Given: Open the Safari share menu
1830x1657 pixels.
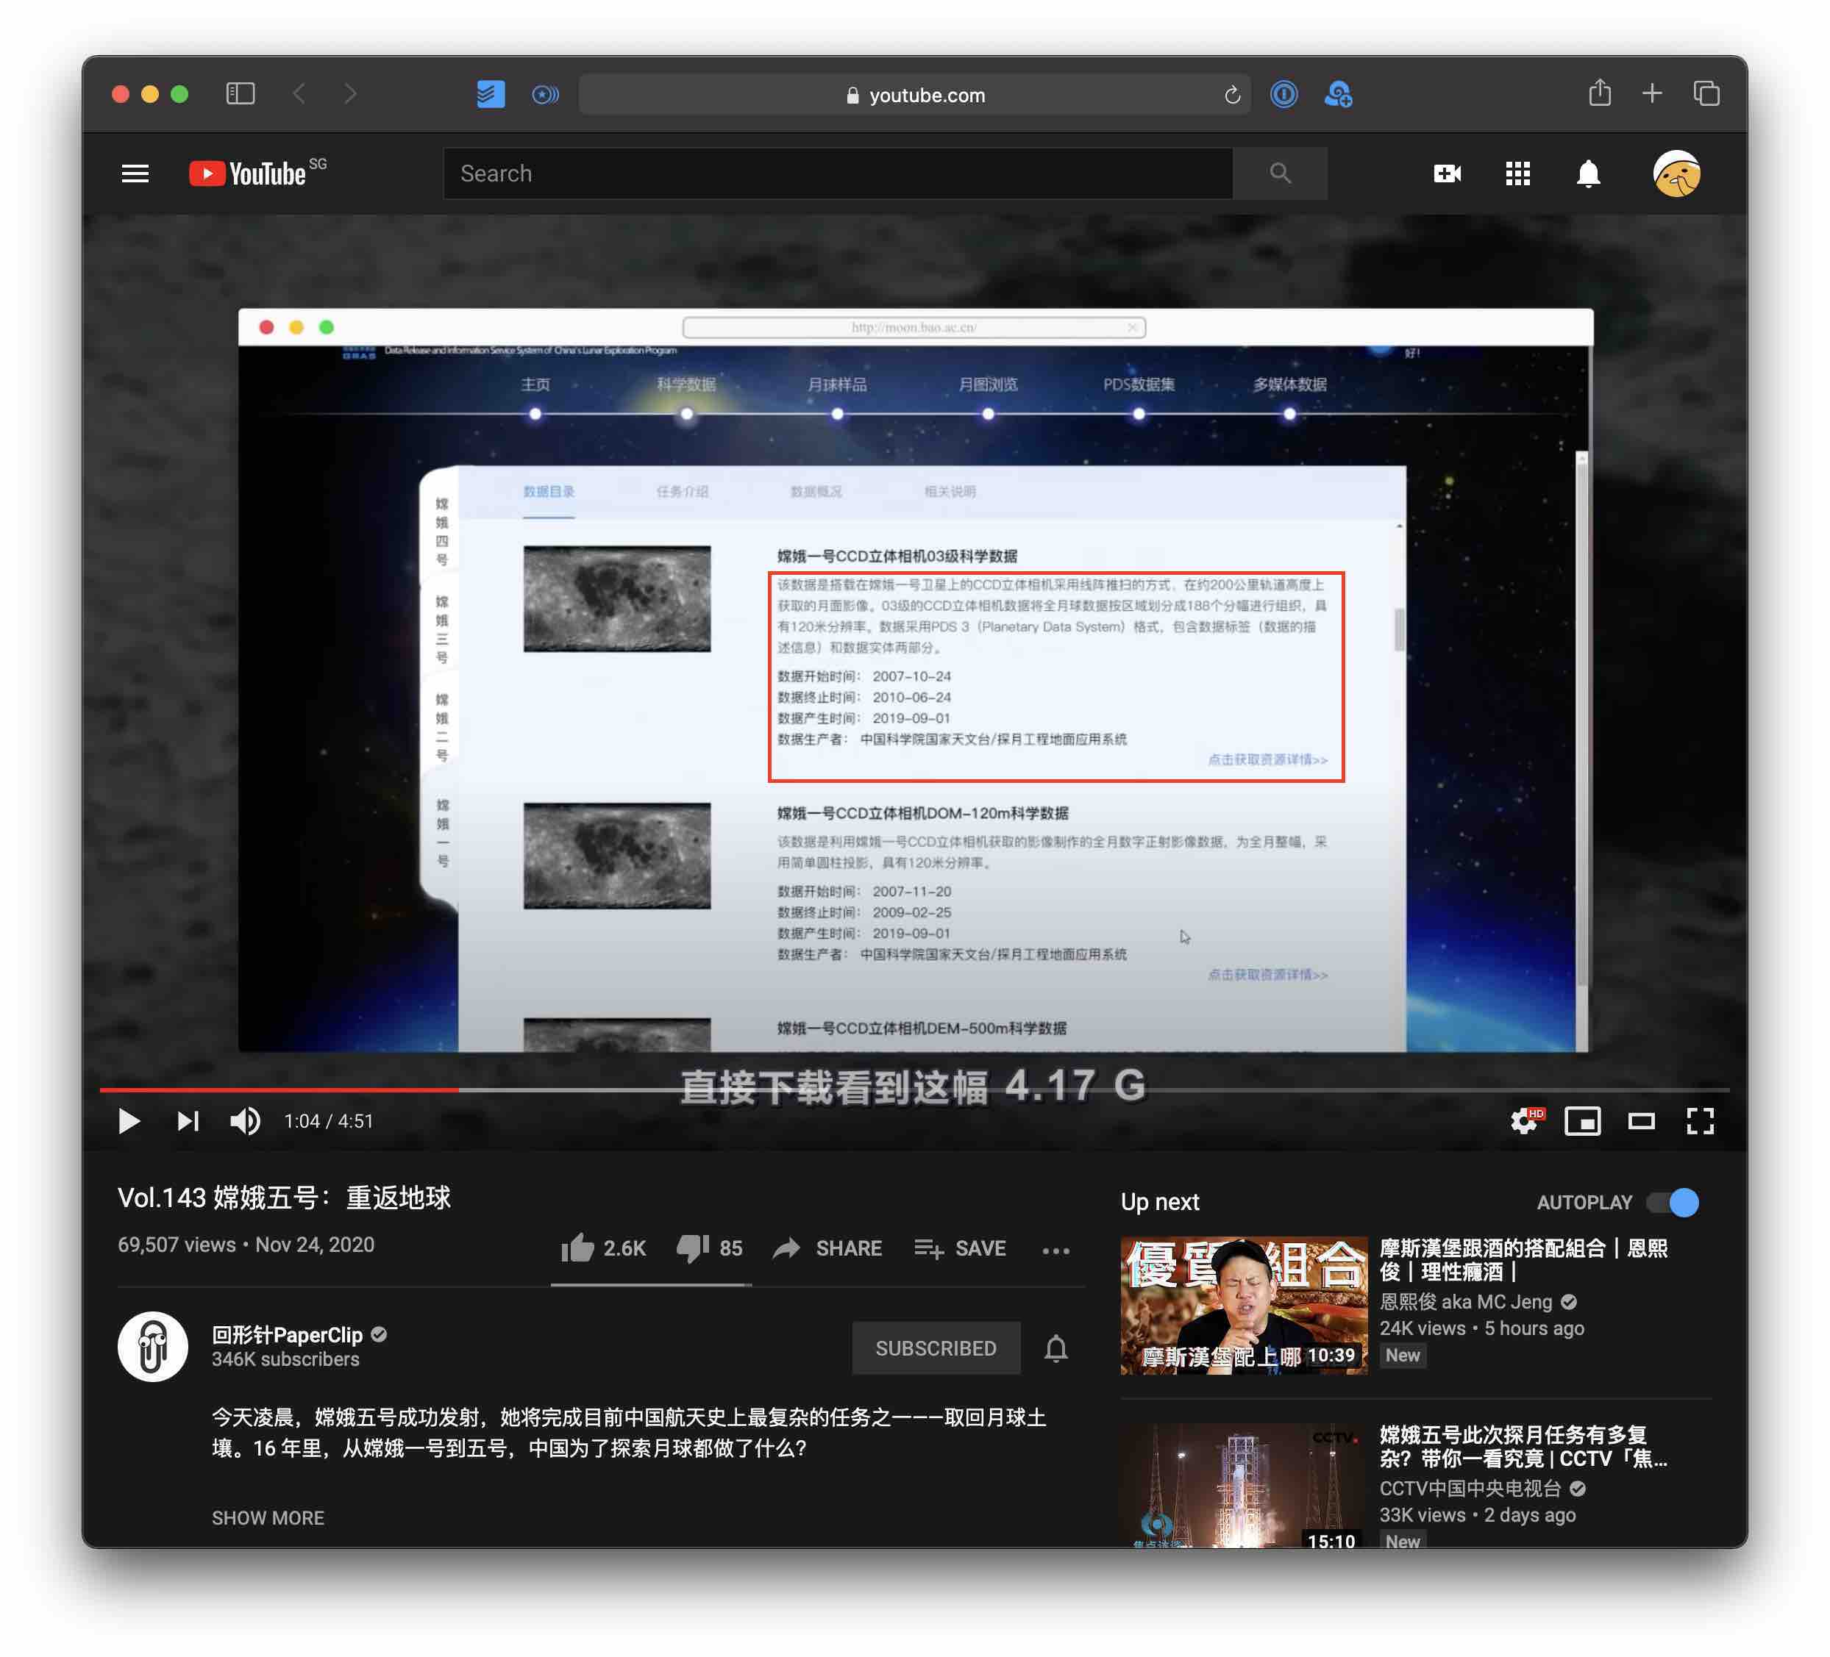Looking at the screenshot, I should coord(1600,93).
